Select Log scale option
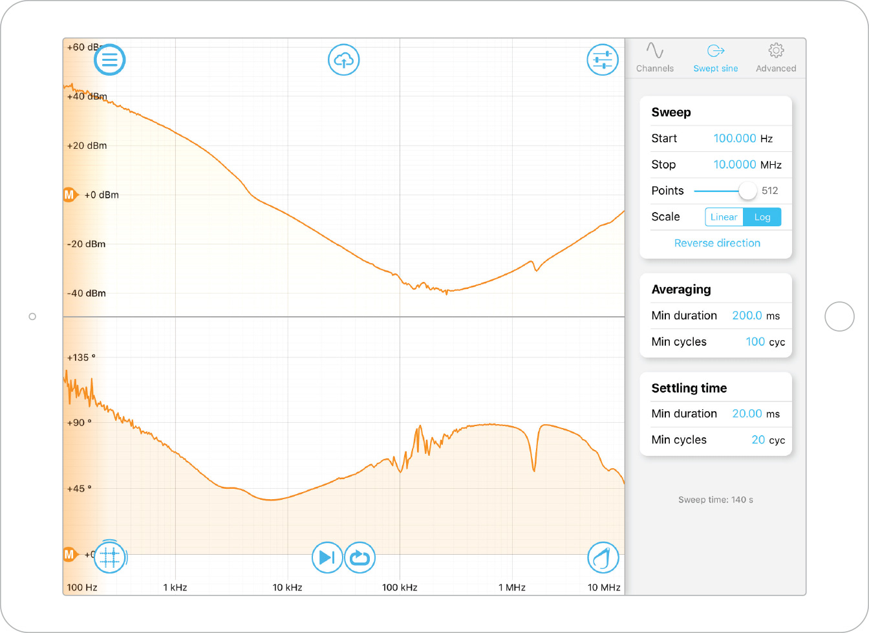869x633 pixels. (x=762, y=217)
